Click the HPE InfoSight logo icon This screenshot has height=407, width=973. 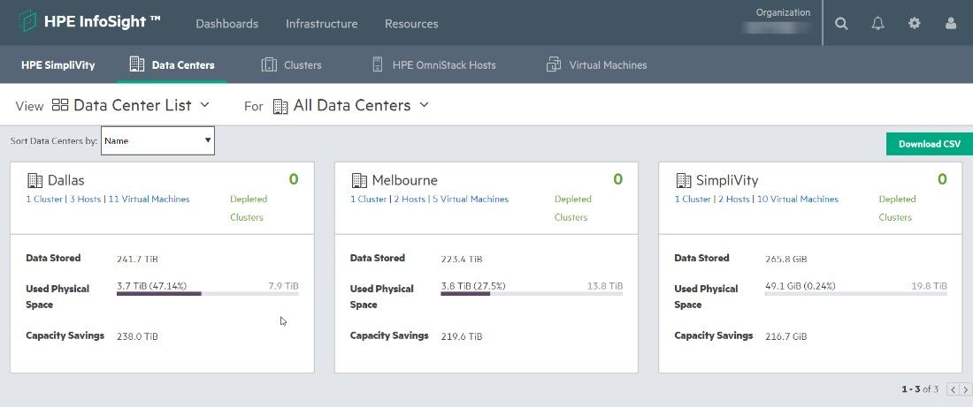click(x=27, y=21)
